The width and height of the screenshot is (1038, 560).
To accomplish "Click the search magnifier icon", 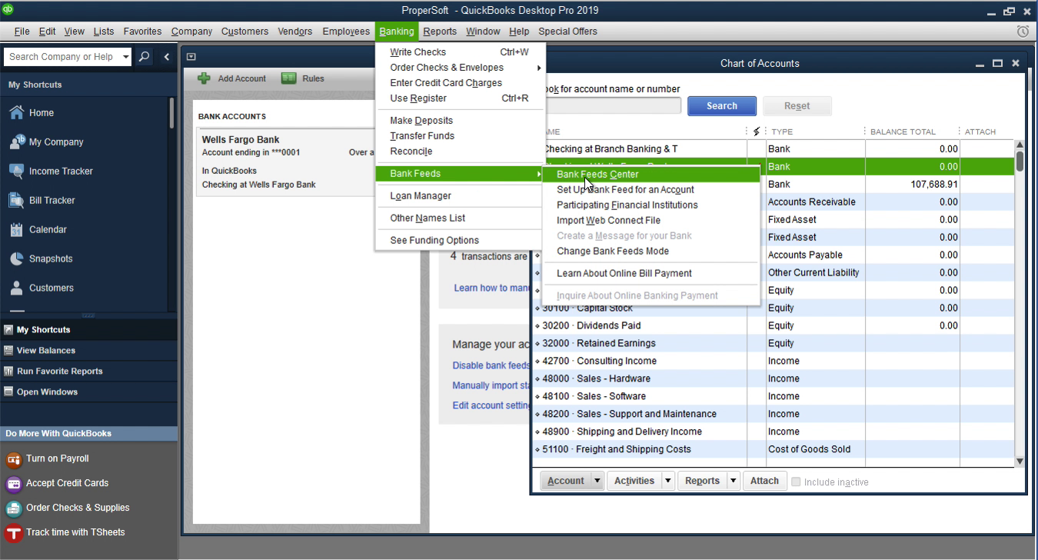I will (x=144, y=57).
